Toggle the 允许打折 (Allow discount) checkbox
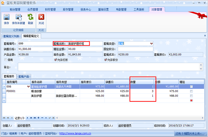This screenshot has width=208, height=137. [x=56, y=60]
